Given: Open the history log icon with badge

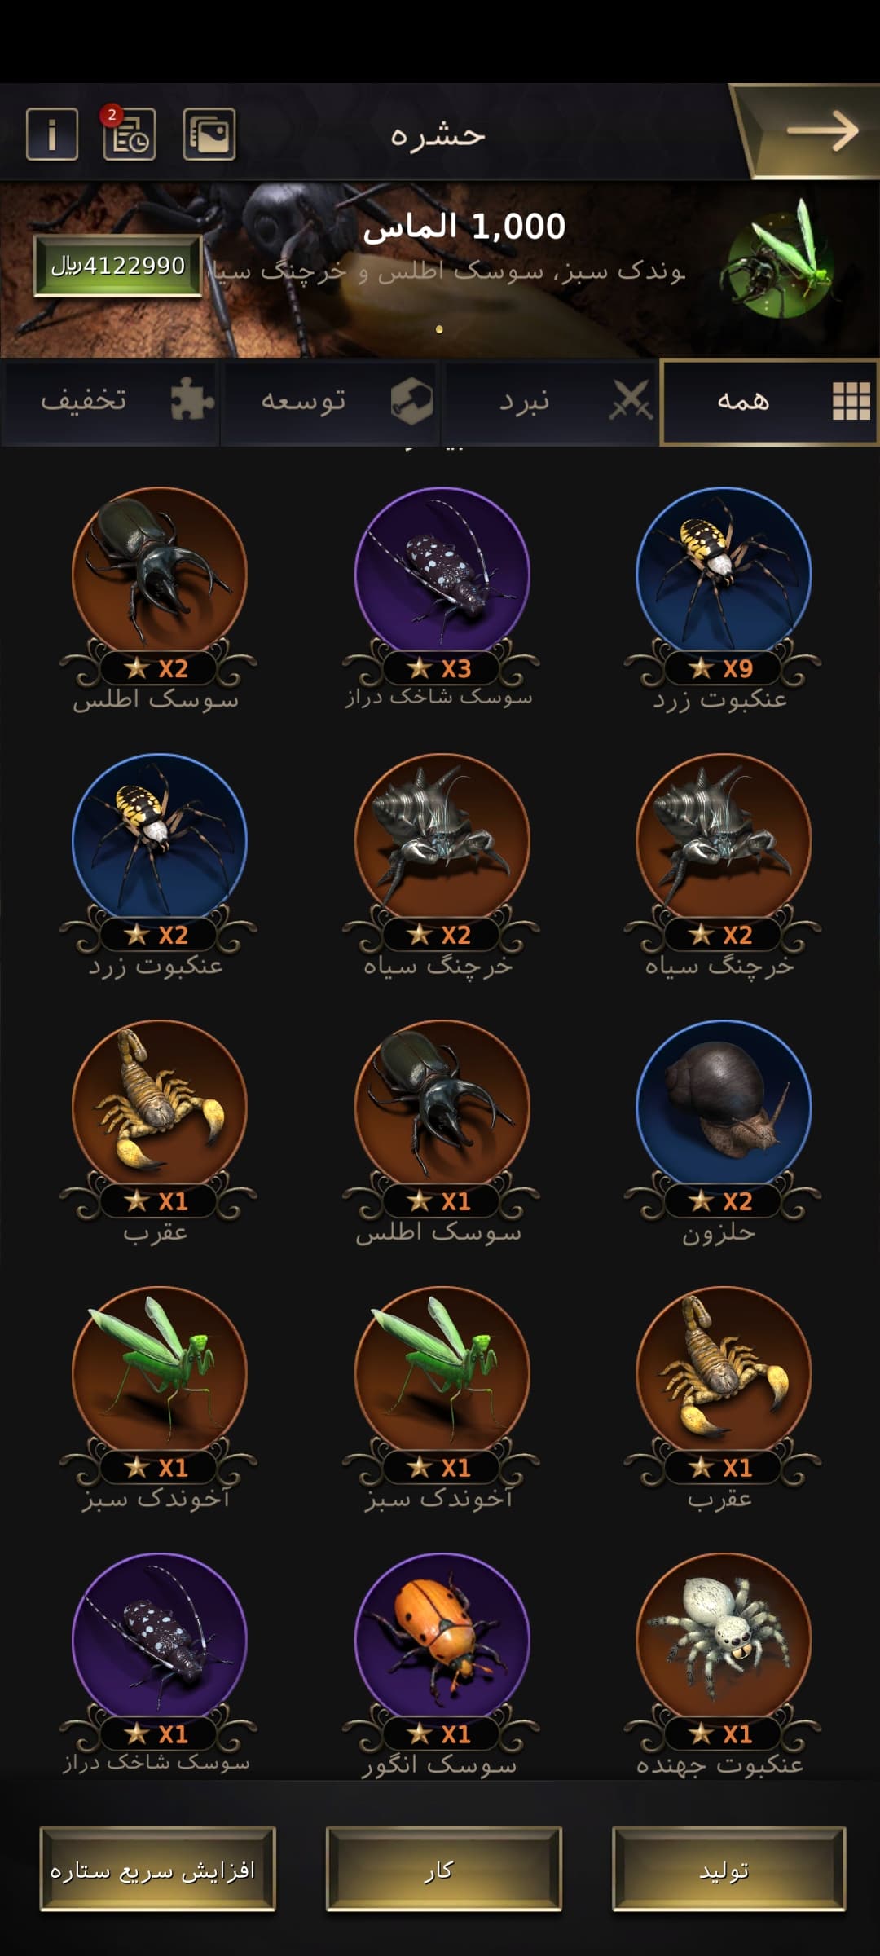Looking at the screenshot, I should [129, 133].
